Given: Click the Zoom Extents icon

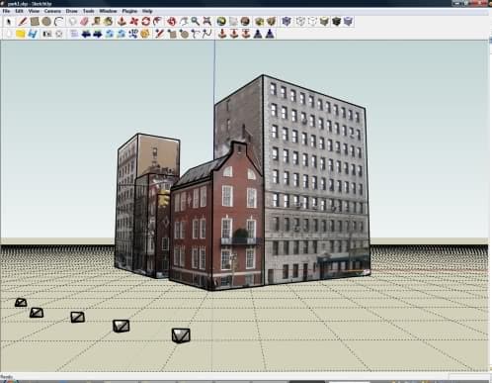Looking at the screenshot, I should tap(207, 22).
